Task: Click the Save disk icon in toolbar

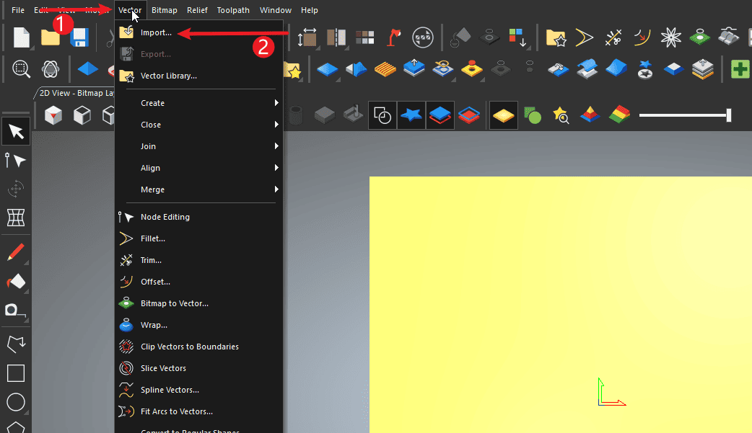Action: (79, 37)
